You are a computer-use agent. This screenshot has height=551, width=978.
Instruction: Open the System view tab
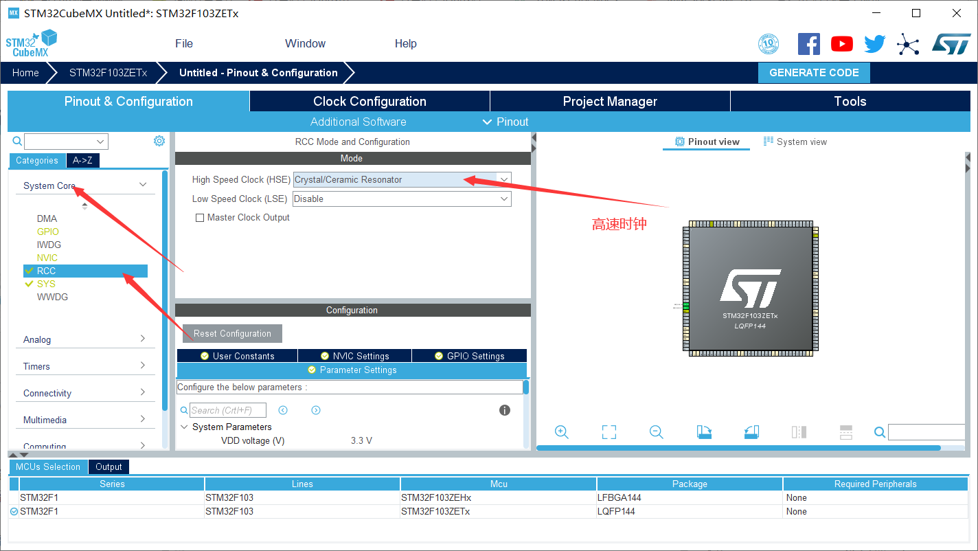[x=795, y=142]
